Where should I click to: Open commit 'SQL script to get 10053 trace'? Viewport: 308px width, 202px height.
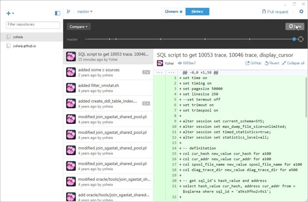[x=108, y=57]
